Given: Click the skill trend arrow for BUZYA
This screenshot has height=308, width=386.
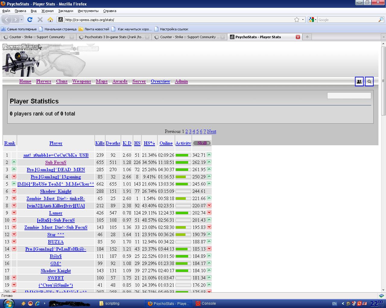Looking at the screenshot, I should [209, 241].
